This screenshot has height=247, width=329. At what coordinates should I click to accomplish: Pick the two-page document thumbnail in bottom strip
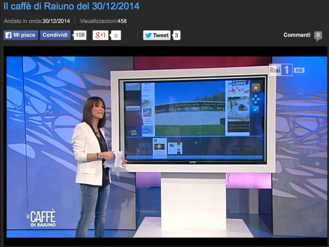pos(175,148)
